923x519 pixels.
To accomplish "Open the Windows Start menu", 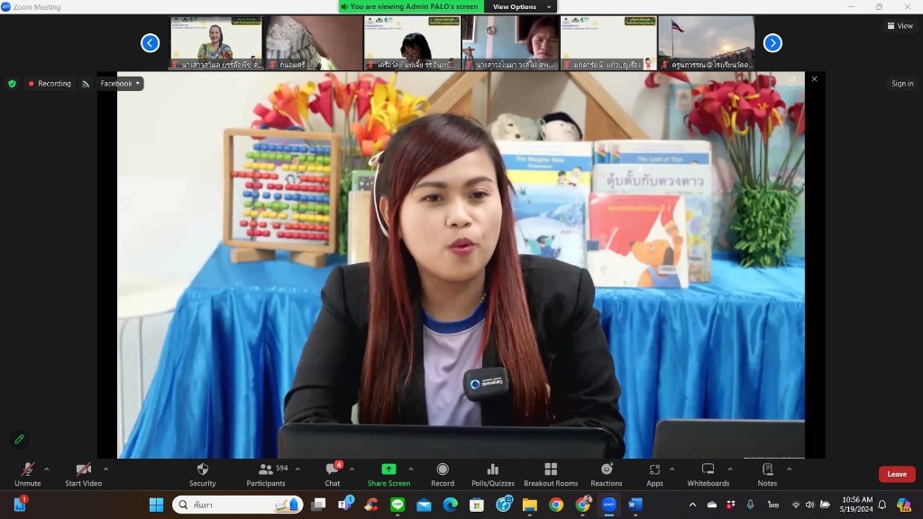I will 156,505.
